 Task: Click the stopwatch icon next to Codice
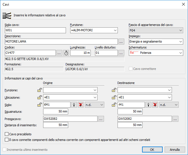click(66, 53)
